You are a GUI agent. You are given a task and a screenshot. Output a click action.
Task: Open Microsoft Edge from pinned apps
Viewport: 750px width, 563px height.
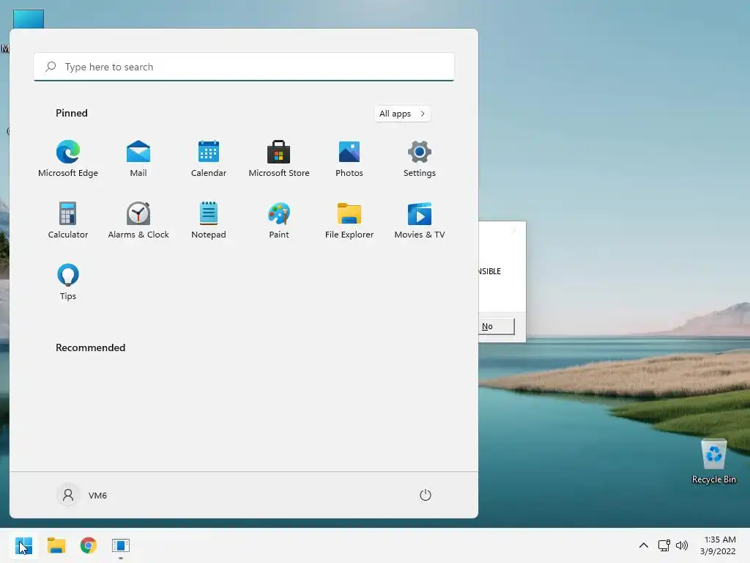point(68,159)
